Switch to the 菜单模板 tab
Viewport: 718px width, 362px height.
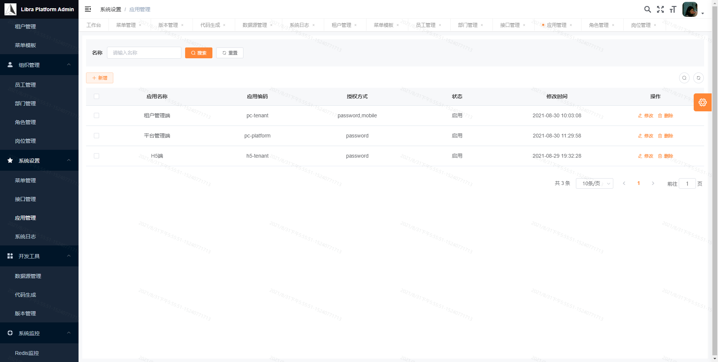[384, 25]
